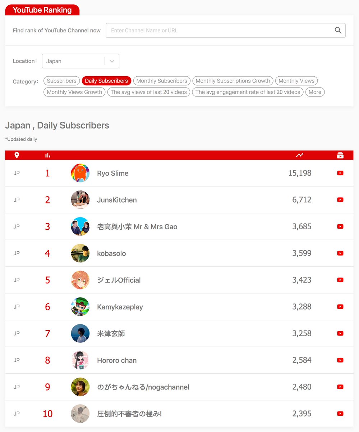Open YouTube icon in Mr & Mrs Gao row
The image size is (359, 432).
coord(340,226)
